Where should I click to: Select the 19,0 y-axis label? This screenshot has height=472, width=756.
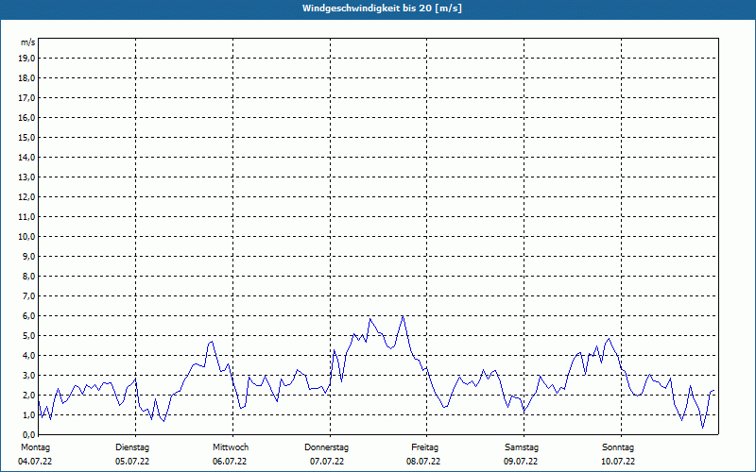(x=27, y=59)
